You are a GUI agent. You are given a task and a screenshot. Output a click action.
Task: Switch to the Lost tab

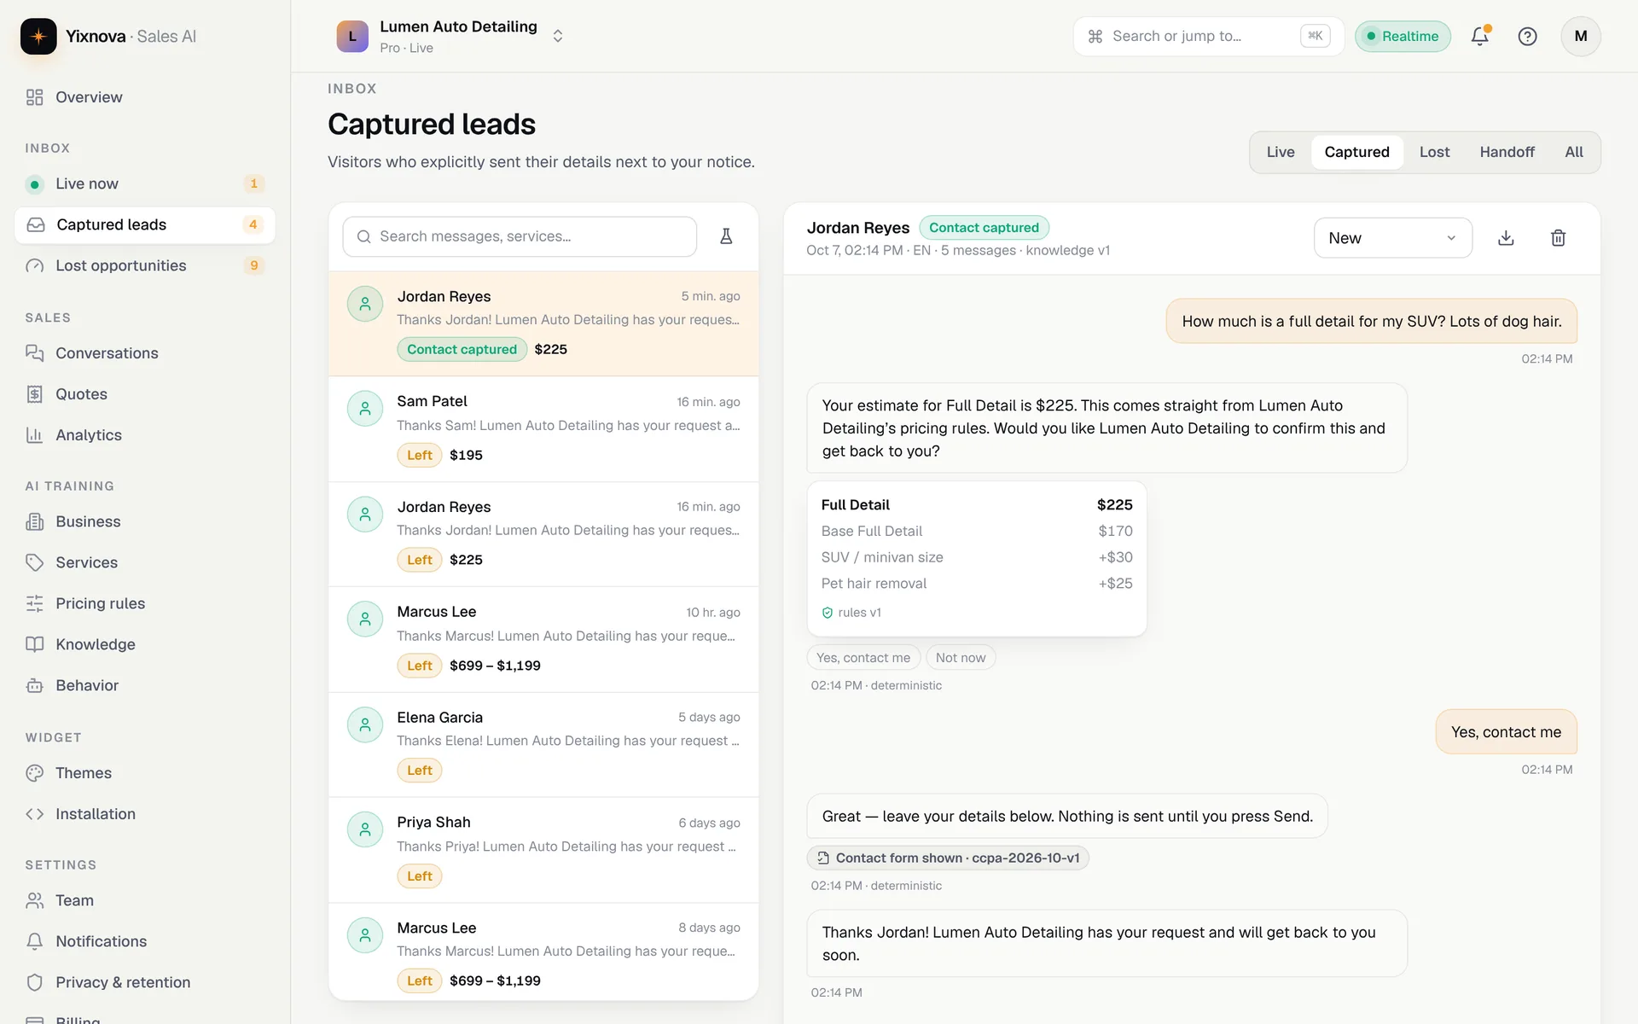tap(1434, 152)
